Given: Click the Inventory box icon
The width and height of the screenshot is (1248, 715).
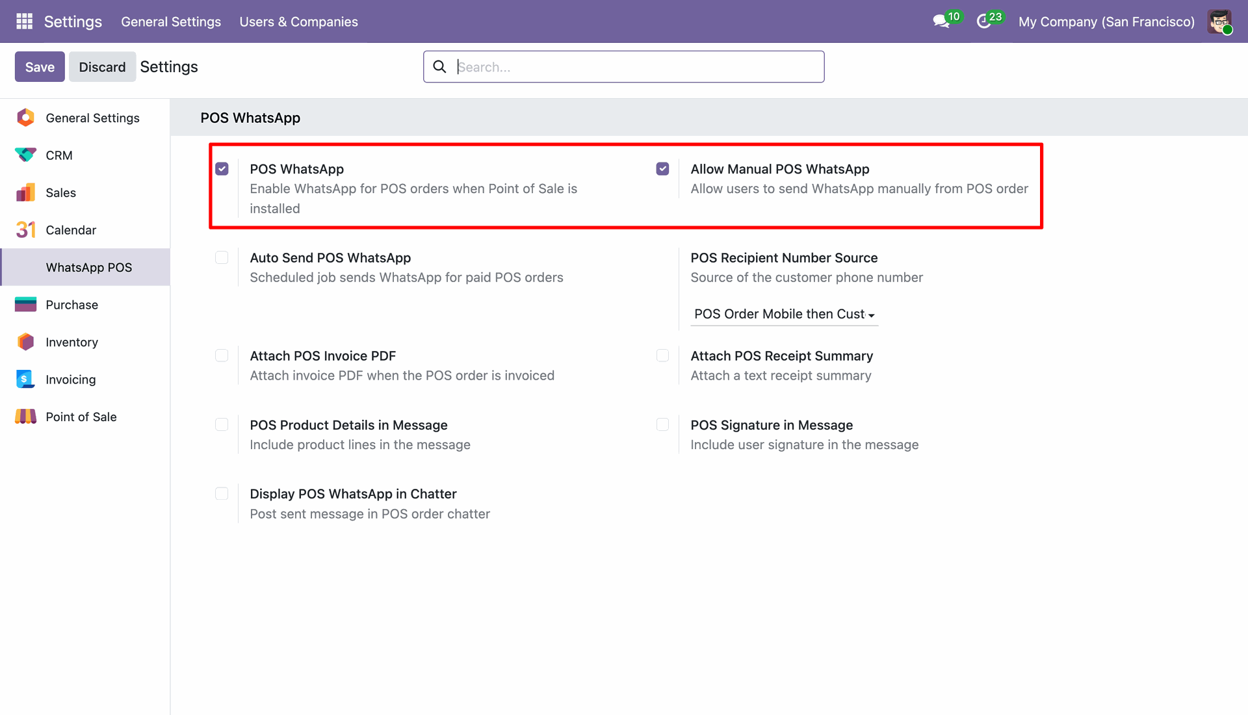Looking at the screenshot, I should (25, 342).
